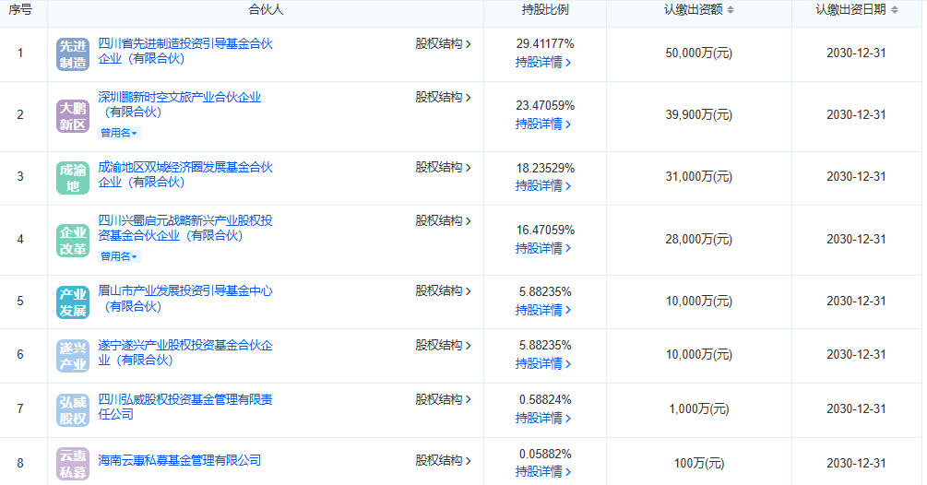Select the 16.47059% percentage value
The height and width of the screenshot is (485, 927).
545,230
